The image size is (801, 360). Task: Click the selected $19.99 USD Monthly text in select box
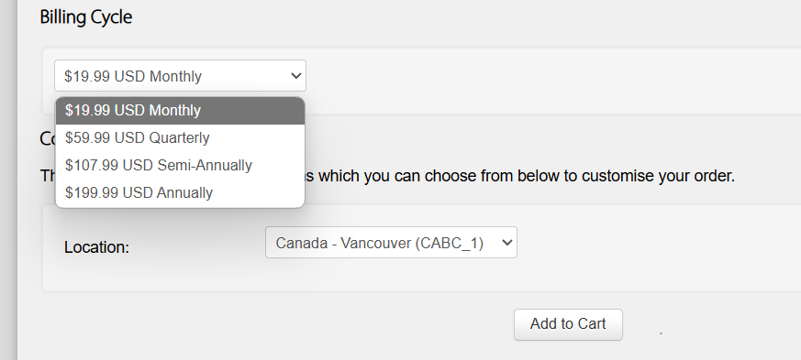(x=133, y=76)
